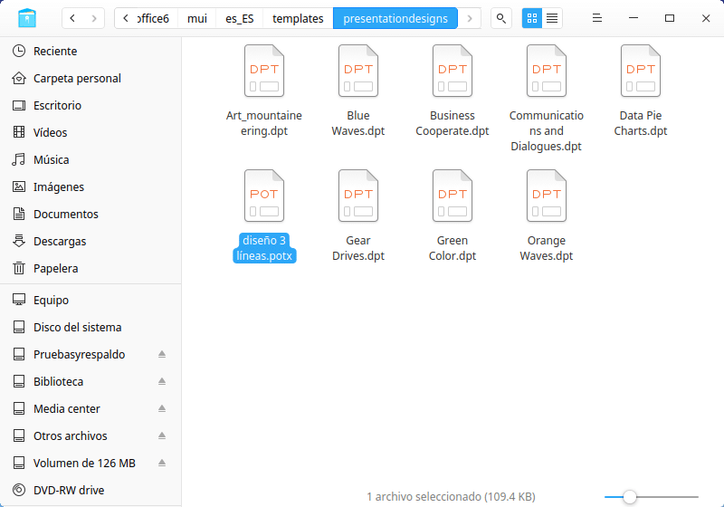Screen dimensions: 724x507
Task: Click the Descargas download icon
Action: point(19,241)
